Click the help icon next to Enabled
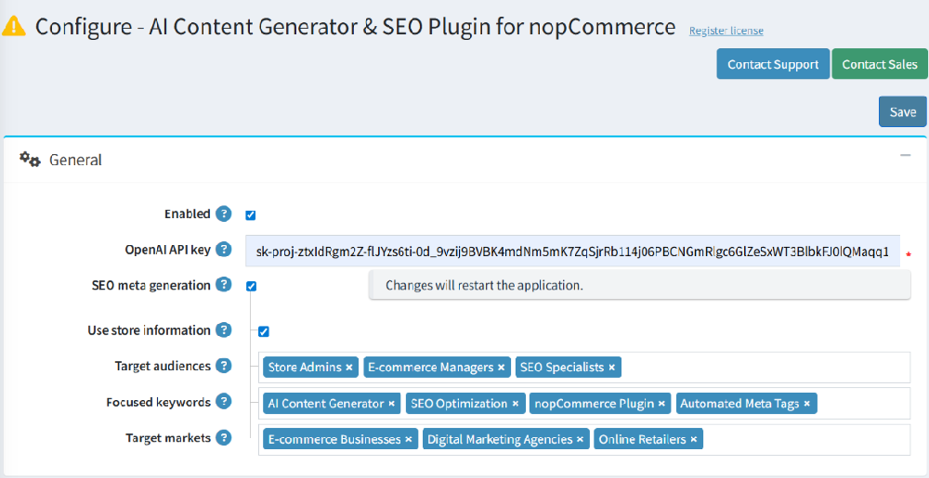 tap(223, 213)
